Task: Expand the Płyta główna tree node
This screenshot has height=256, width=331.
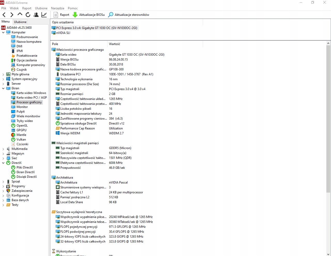Action: [x=3, y=74]
